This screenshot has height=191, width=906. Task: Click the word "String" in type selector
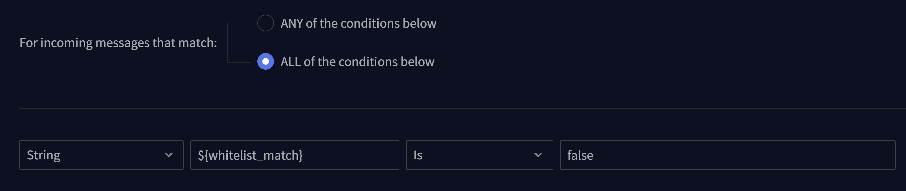click(x=44, y=155)
